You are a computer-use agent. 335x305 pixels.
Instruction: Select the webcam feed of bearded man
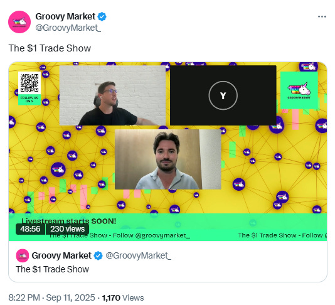coord(168,159)
